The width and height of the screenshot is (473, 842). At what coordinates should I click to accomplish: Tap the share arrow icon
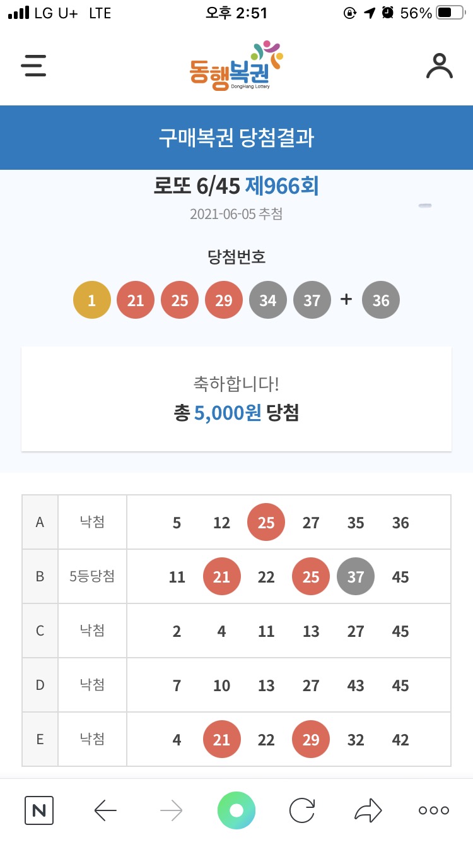(368, 810)
